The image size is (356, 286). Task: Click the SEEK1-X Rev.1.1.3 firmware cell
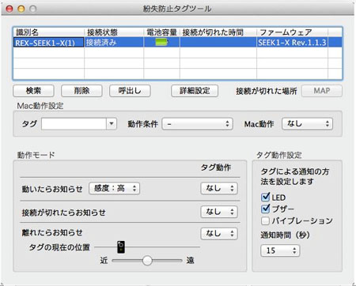[x=292, y=43]
